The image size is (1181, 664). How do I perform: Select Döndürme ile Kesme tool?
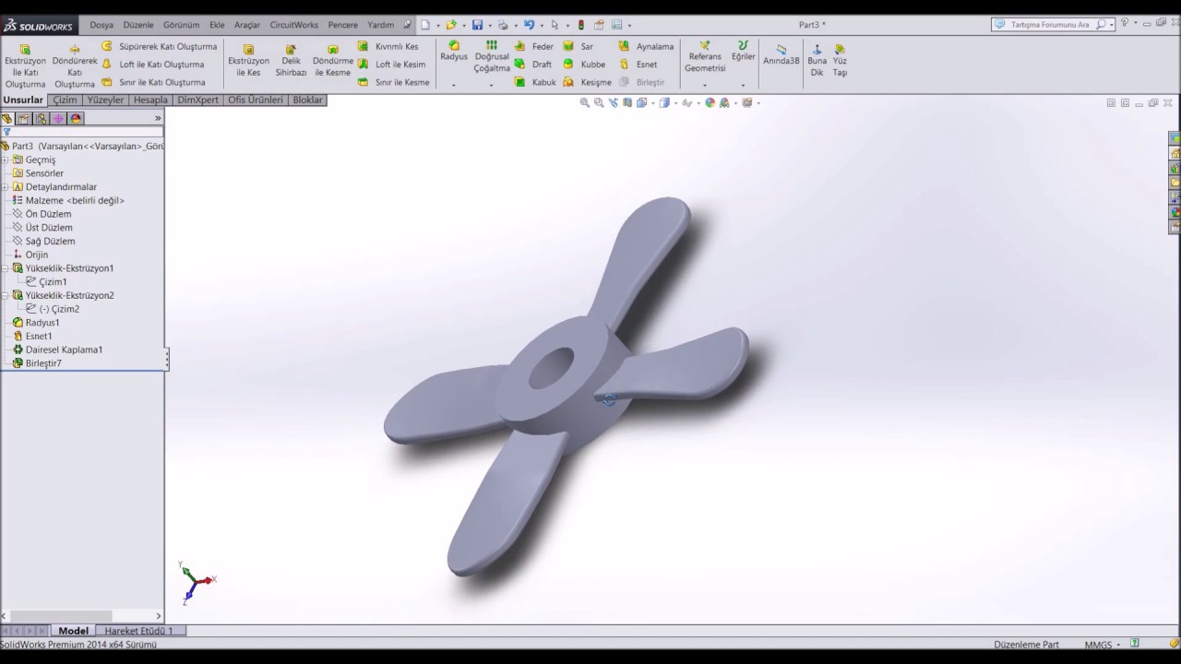(x=333, y=61)
